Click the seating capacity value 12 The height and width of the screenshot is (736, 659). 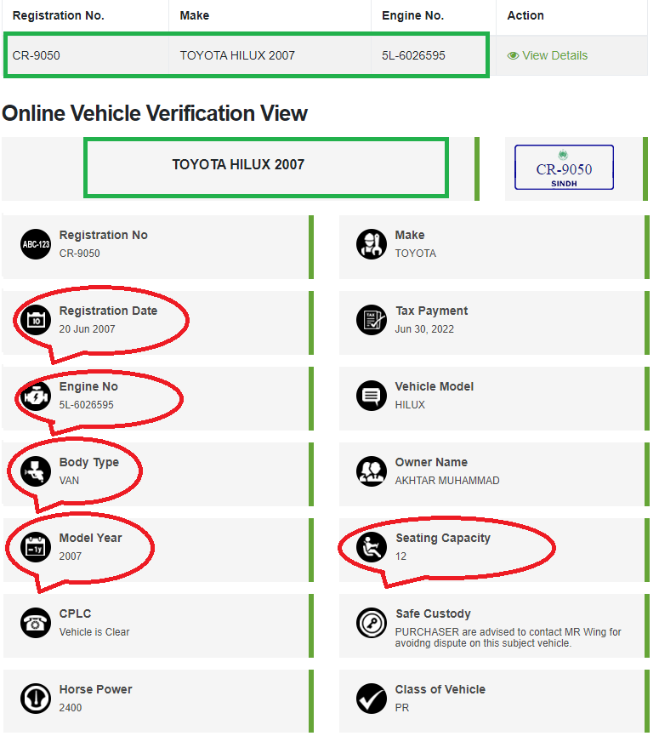[401, 556]
